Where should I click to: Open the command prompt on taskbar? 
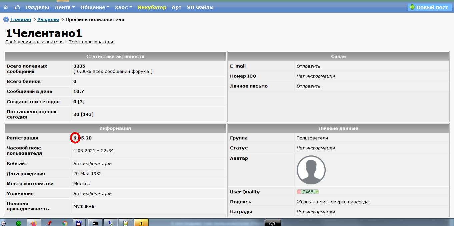(95, 223)
